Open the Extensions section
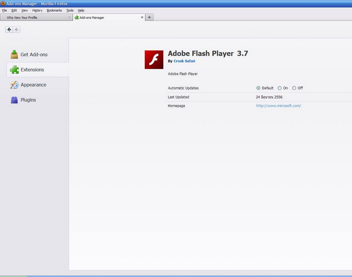352x277 pixels. tap(38, 69)
